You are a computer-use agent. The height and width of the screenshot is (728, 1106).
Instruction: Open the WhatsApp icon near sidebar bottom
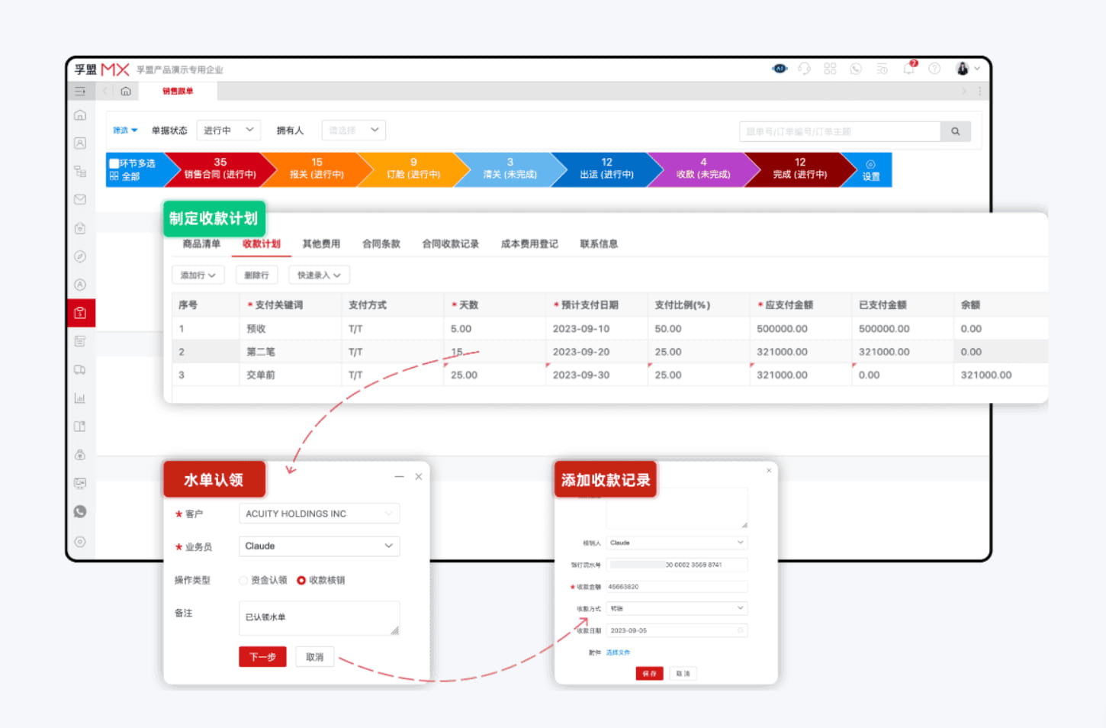pyautogui.click(x=80, y=511)
